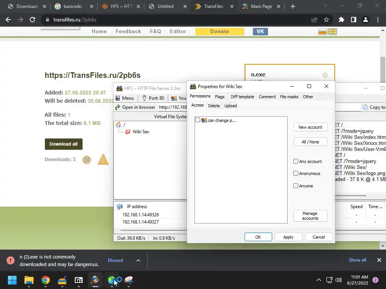Close the downloads bar
This screenshot has width=386, height=289.
coord(379,260)
